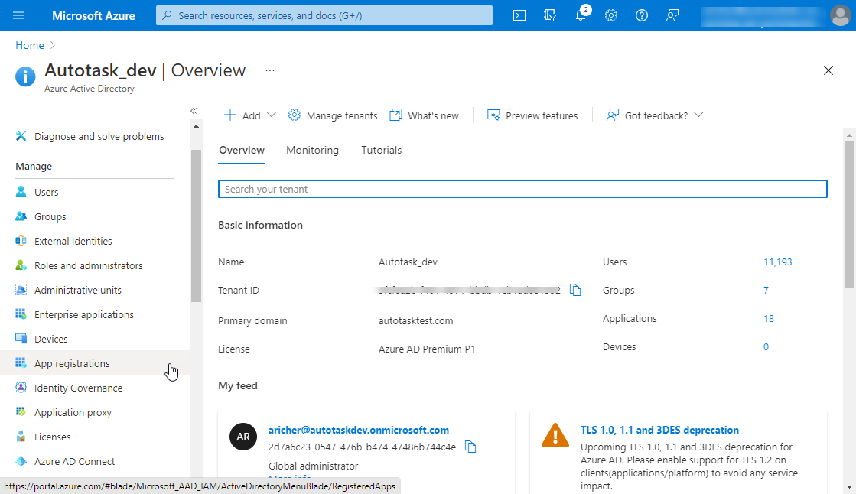The height and width of the screenshot is (494, 856).
Task: Click the Manage tenants button
Action: [333, 115]
